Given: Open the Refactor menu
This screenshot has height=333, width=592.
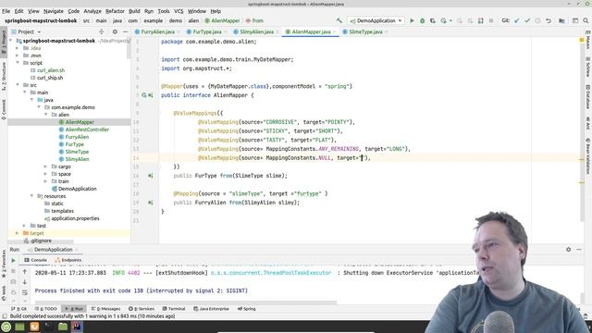Looking at the screenshot, I should [x=115, y=11].
